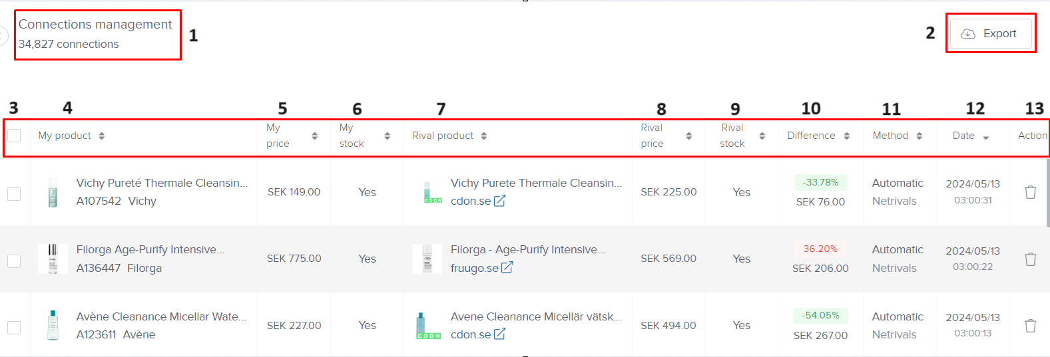Check the Vichy Pureté row checkbox
1050x357 pixels.
click(x=14, y=193)
